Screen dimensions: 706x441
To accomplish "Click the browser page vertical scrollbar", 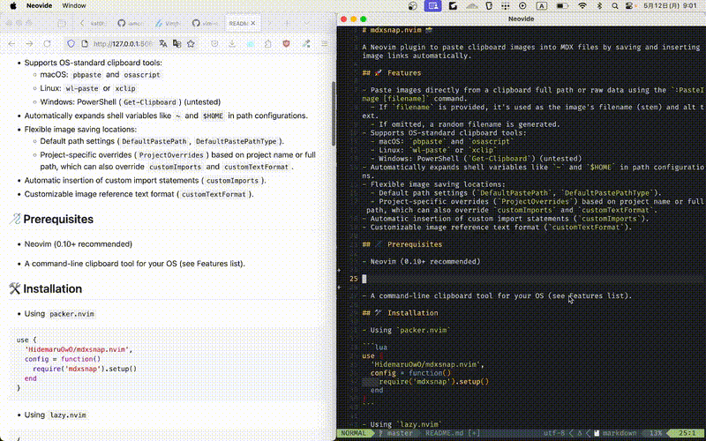I will click(334, 114).
